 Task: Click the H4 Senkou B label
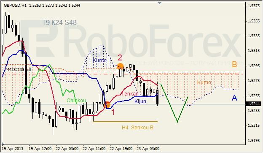coord(137,128)
